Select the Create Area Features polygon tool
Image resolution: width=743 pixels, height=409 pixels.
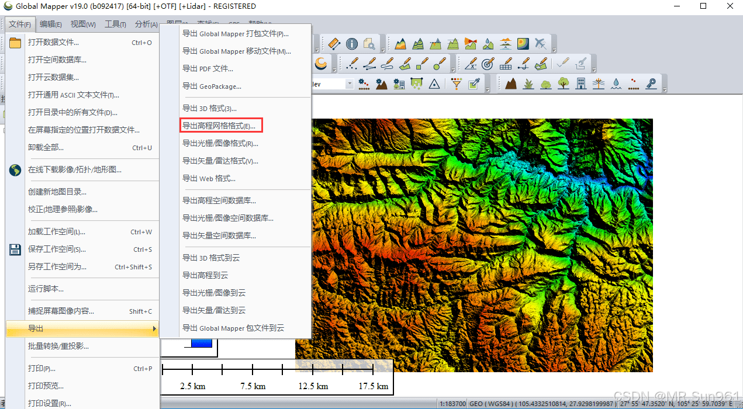(405, 63)
